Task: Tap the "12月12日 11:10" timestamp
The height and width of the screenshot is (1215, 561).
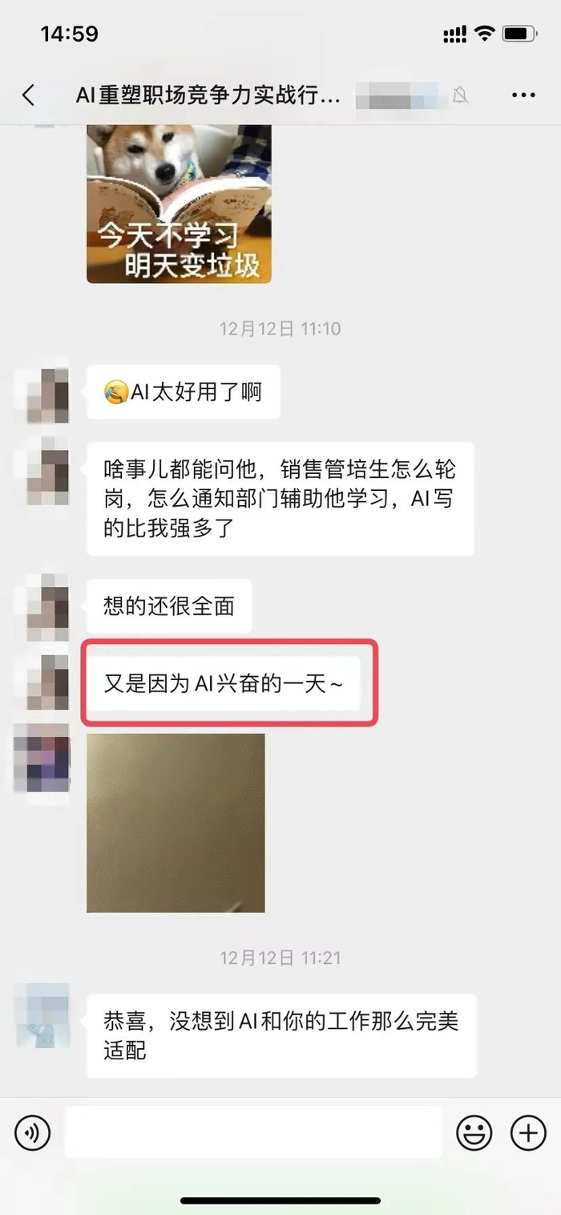Action: (280, 329)
